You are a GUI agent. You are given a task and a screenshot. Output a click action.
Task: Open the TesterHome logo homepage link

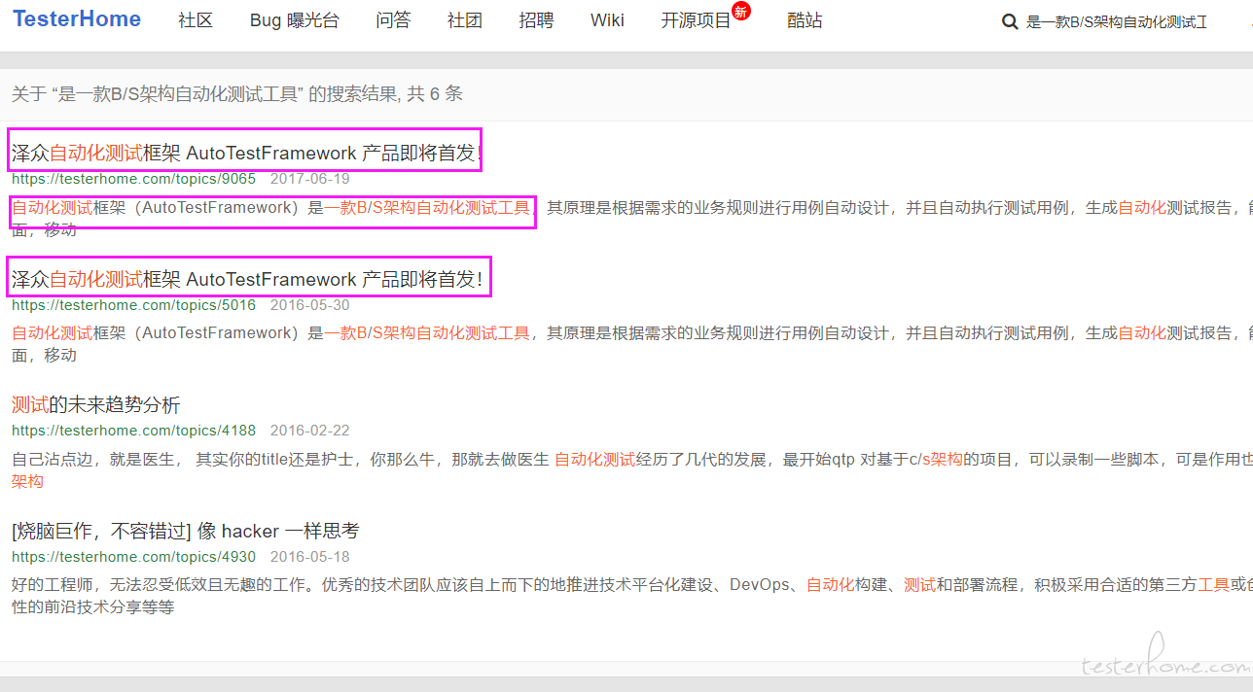(x=77, y=19)
